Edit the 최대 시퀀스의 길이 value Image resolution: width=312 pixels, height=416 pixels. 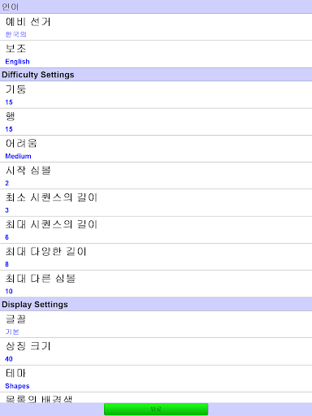point(156,230)
